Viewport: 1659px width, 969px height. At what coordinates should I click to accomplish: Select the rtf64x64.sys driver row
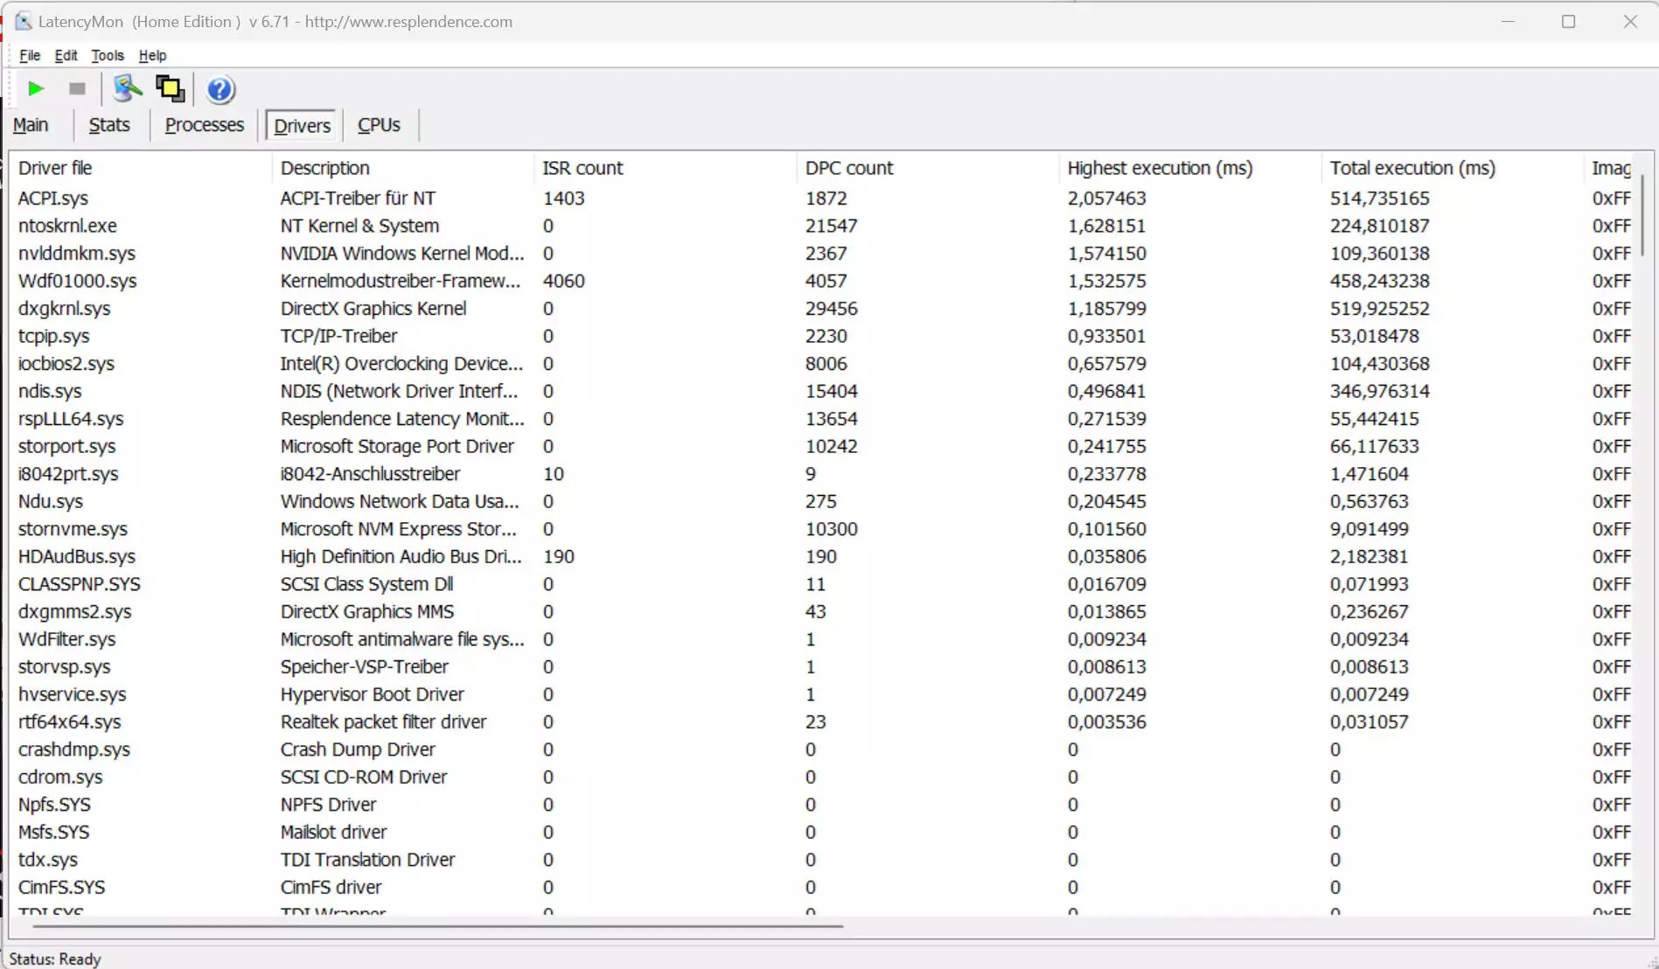click(822, 722)
